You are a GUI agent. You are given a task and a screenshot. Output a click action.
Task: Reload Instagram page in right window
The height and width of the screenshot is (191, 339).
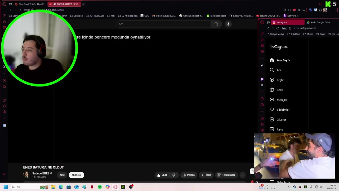point(278,28)
